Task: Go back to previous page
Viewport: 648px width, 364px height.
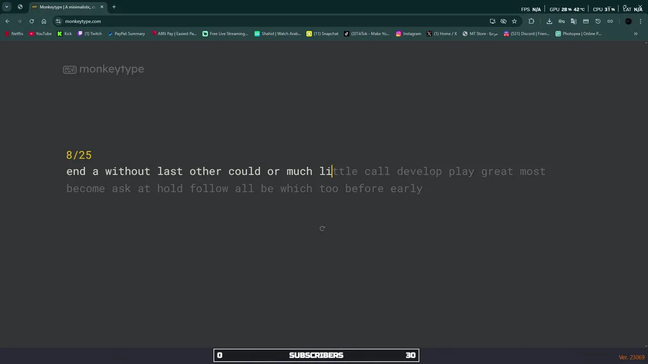Action: [7, 21]
